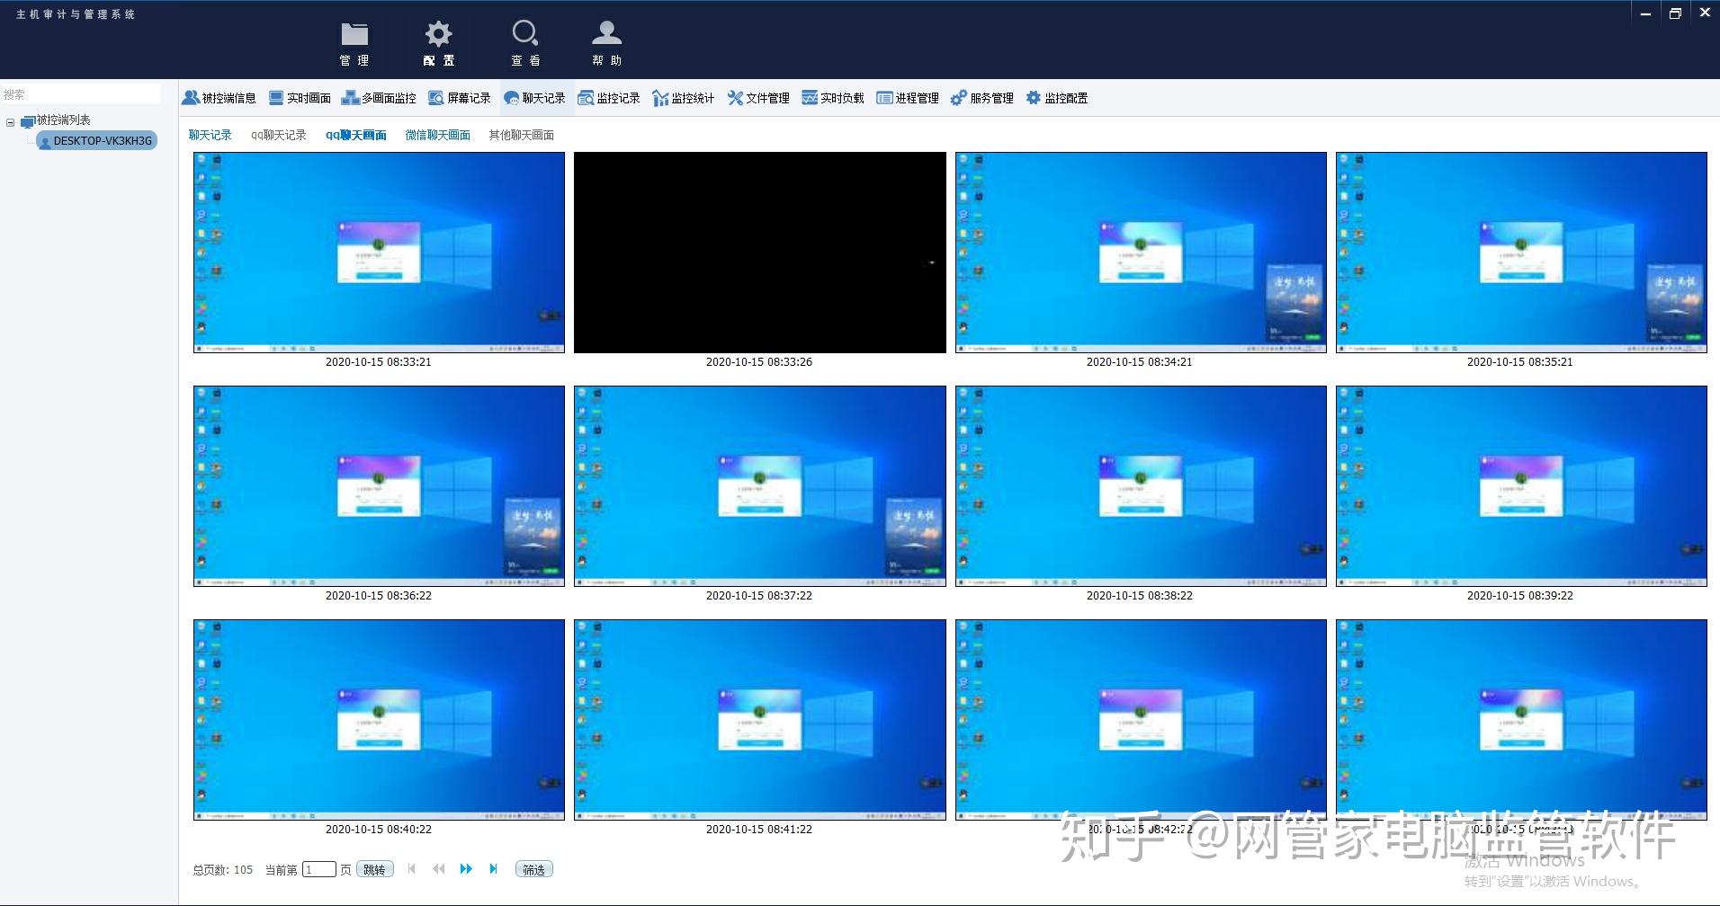Click the 总页数: 105 label
Image resolution: width=1720 pixels, height=906 pixels.
pyautogui.click(x=223, y=870)
